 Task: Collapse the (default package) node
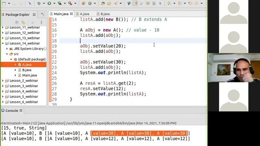pos(11,59)
